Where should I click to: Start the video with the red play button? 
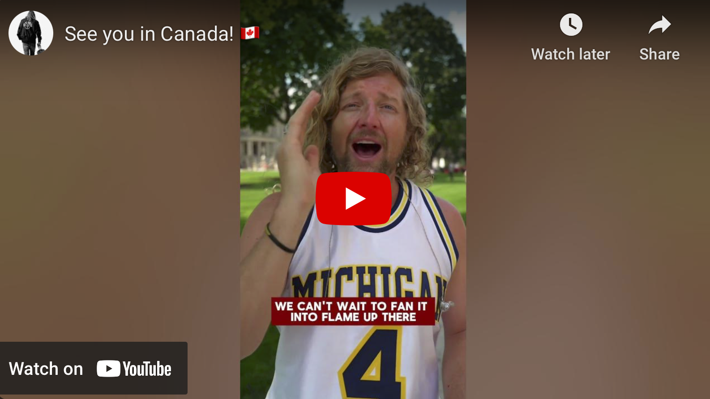tap(354, 199)
